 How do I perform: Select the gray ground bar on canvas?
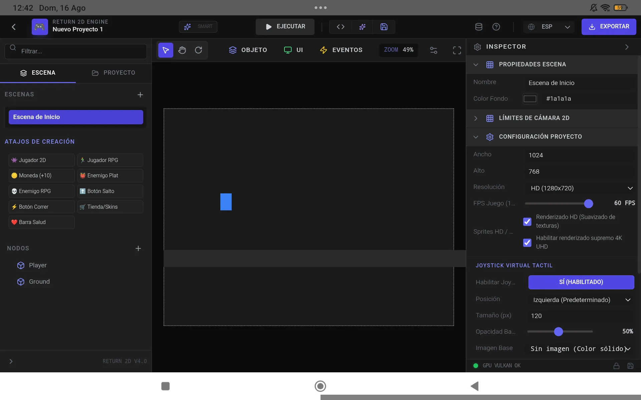pos(314,258)
